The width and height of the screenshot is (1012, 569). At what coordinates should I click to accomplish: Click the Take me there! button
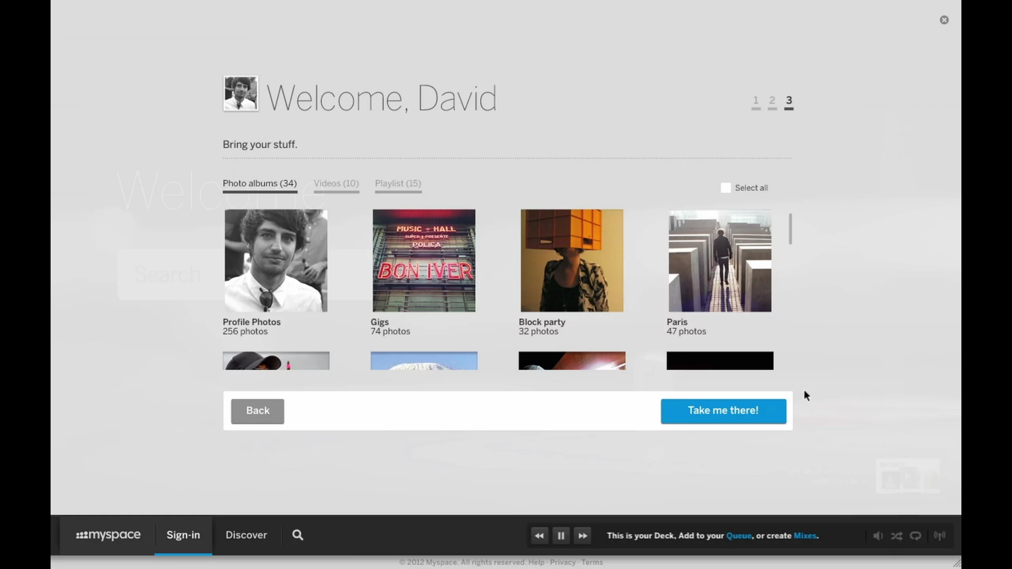click(x=723, y=411)
